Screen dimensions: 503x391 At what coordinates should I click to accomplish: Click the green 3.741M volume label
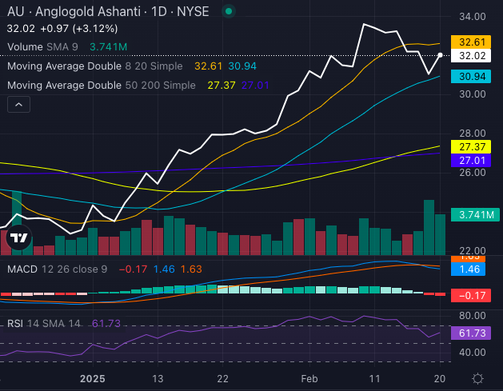pos(475,214)
